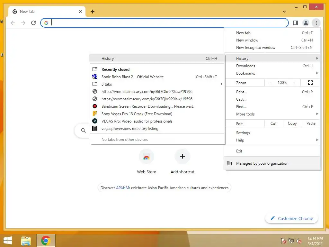Image resolution: width=329 pixels, height=247 pixels.
Task: Close the New Tab tab
Action: [80, 12]
